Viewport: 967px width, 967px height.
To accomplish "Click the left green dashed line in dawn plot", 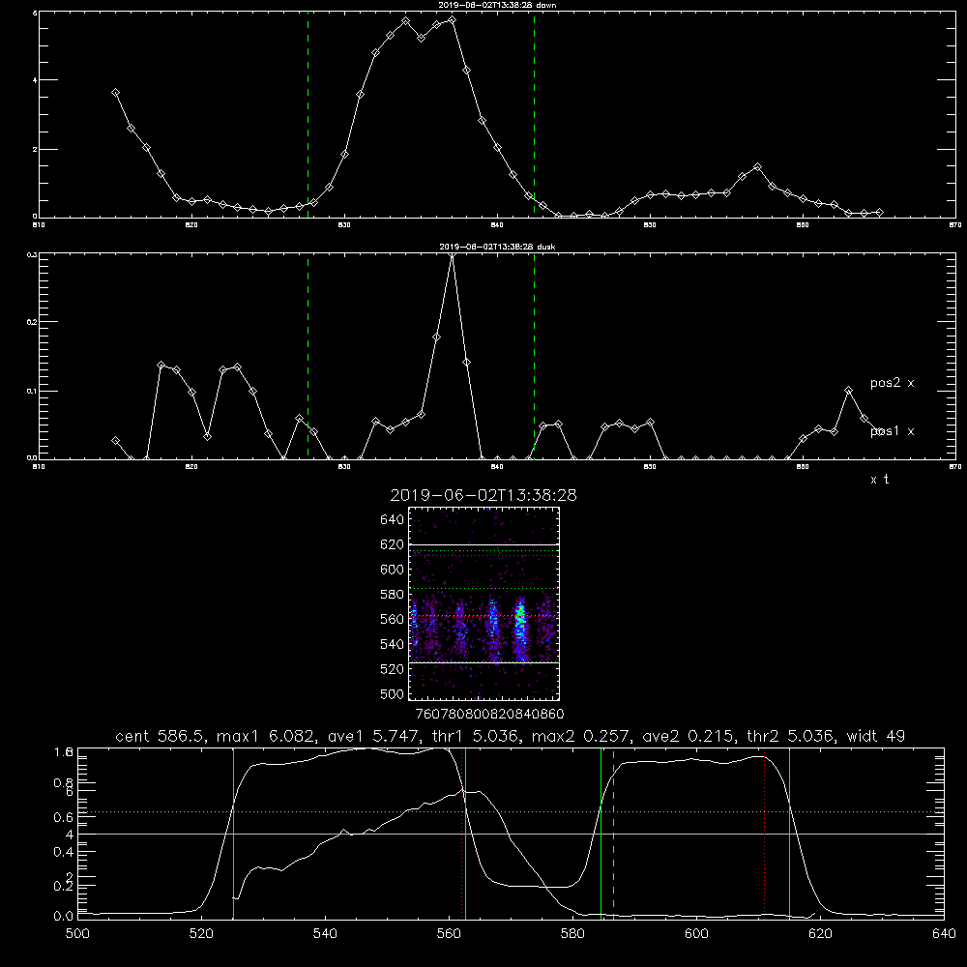I will point(308,114).
